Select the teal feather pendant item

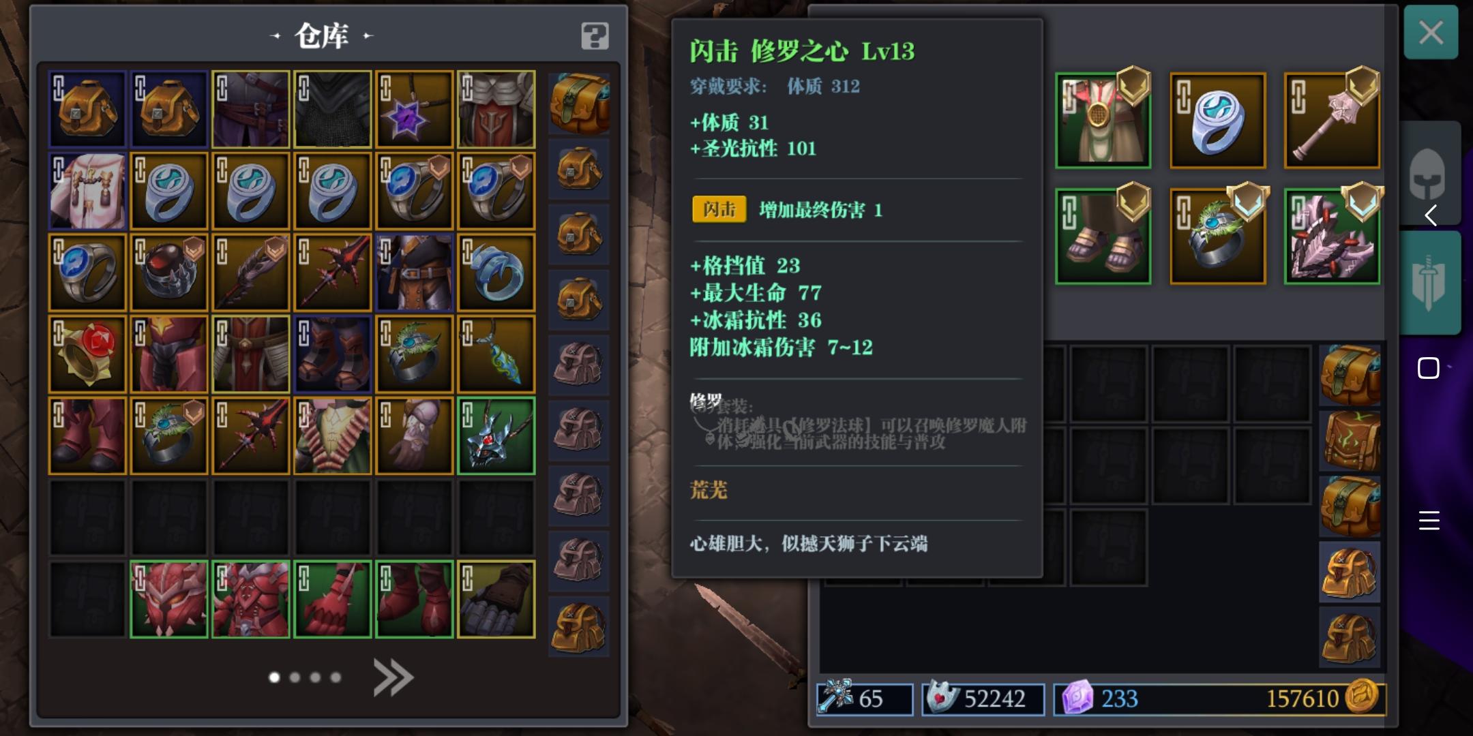click(496, 354)
